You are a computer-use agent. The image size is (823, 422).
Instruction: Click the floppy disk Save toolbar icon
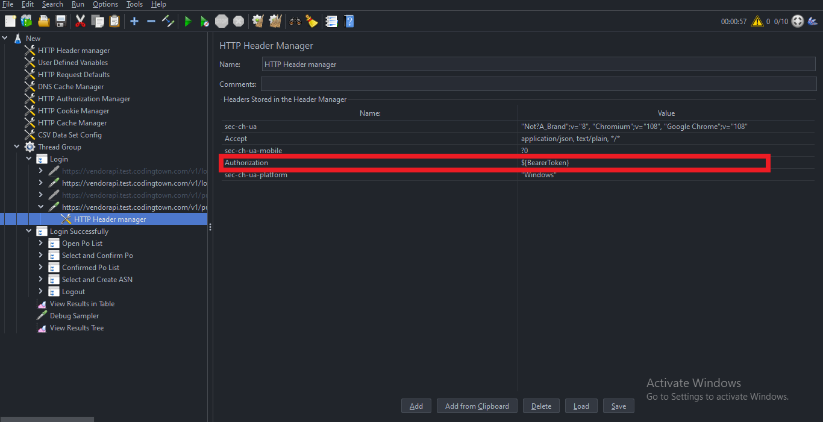pos(60,21)
